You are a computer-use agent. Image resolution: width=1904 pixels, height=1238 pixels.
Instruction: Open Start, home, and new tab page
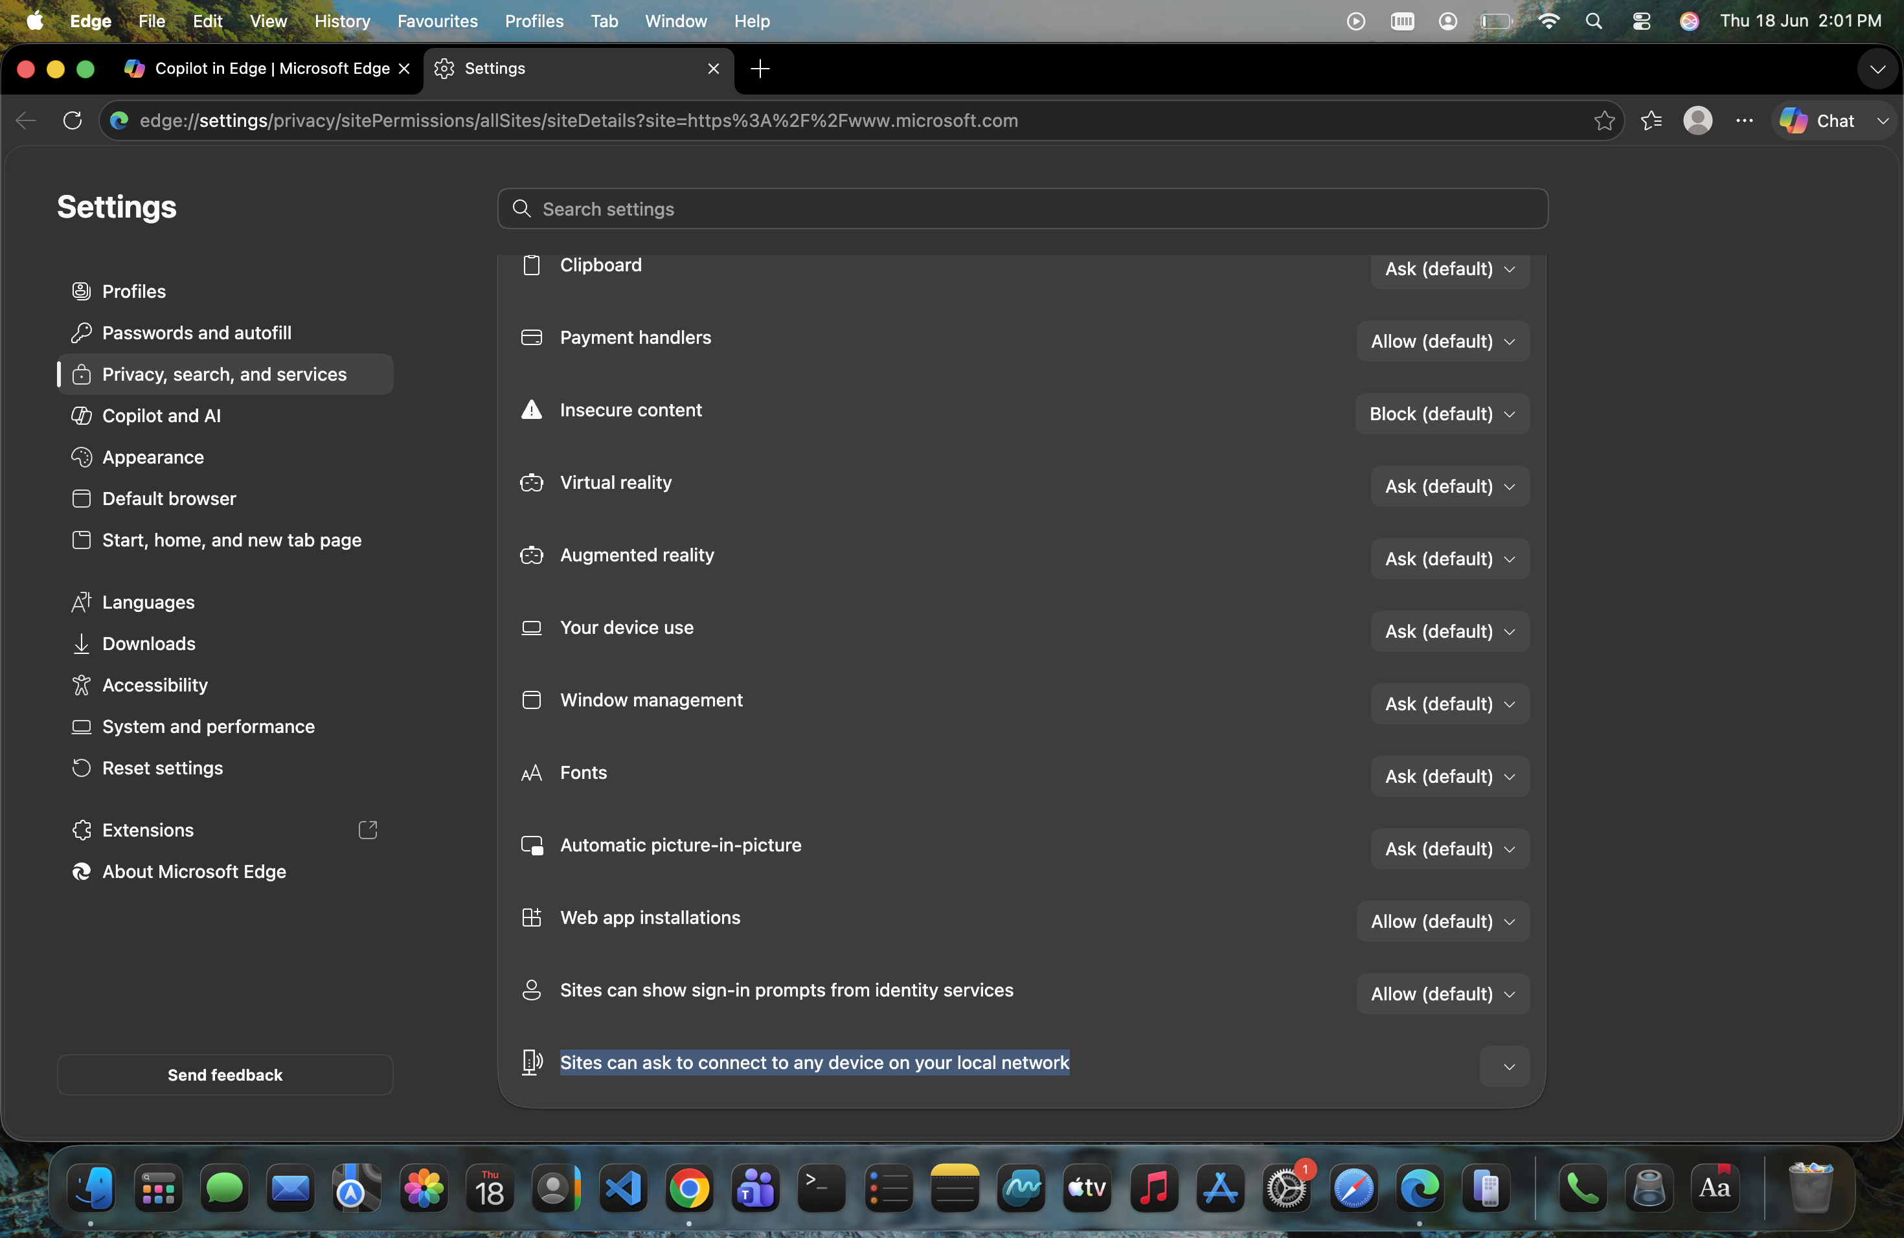225,541
